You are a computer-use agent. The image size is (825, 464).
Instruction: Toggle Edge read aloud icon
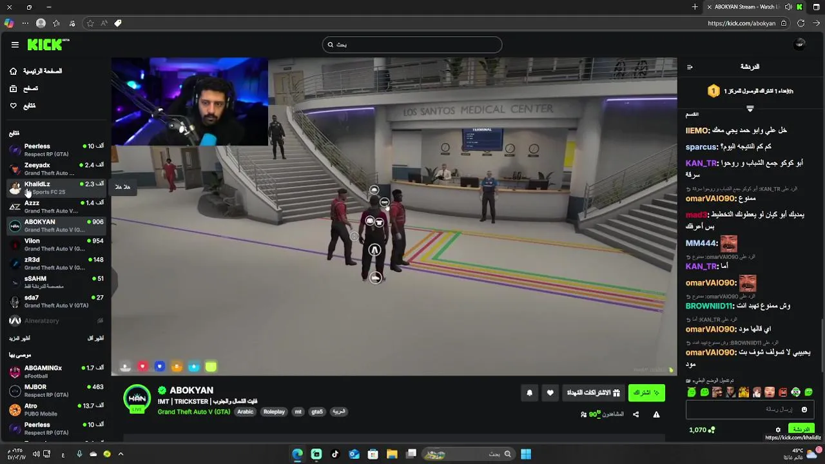point(104,23)
